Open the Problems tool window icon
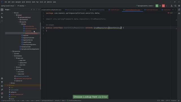The height and width of the screenshot is (102, 181). (x=2, y=93)
